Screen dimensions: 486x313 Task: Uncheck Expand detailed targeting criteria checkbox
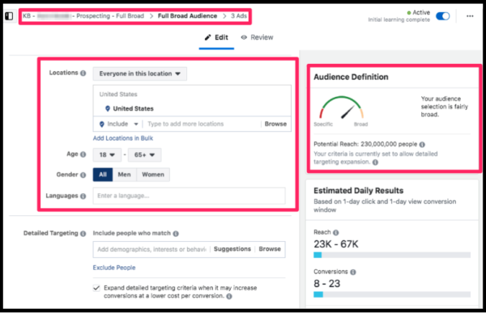(x=96, y=288)
